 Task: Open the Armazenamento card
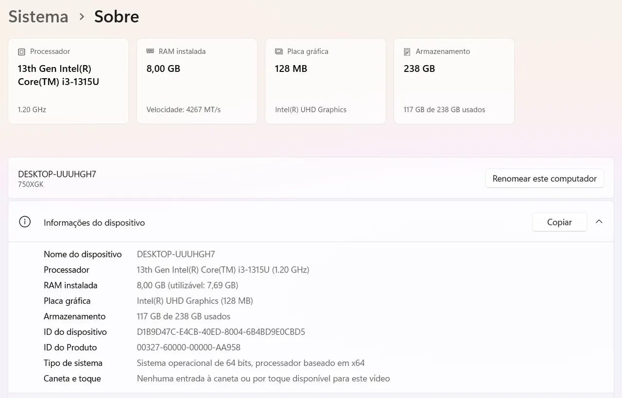click(454, 81)
